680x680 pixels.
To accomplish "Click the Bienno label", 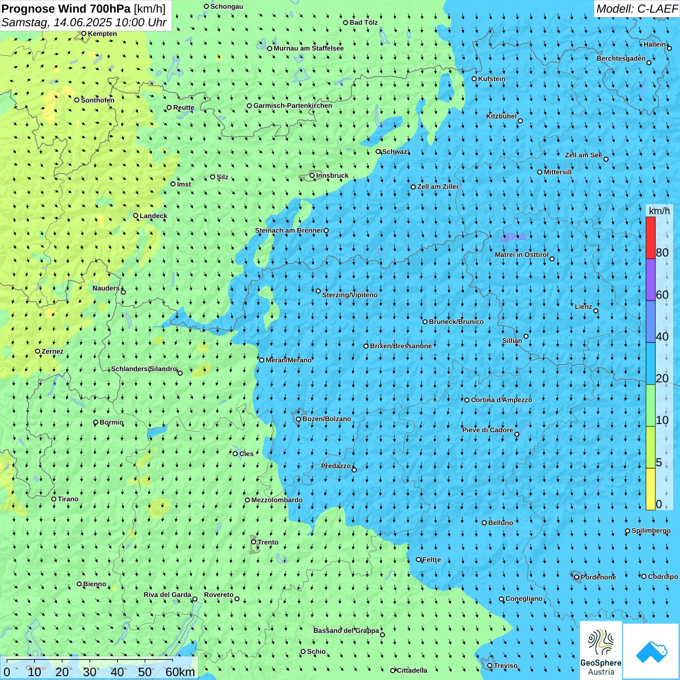I will [95, 584].
